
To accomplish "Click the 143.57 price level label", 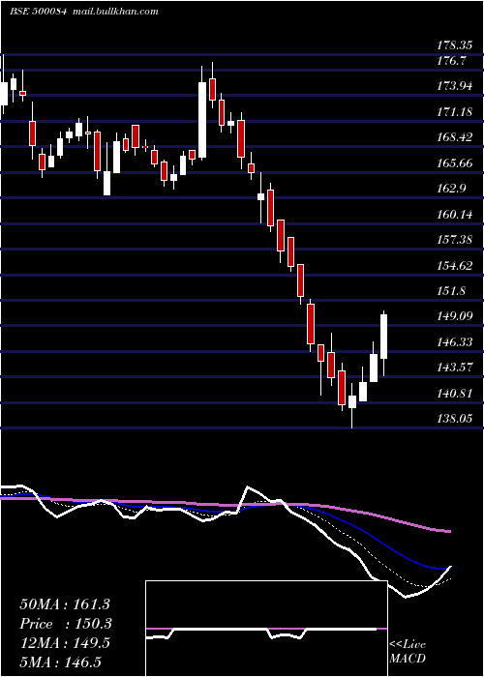I will click(455, 368).
